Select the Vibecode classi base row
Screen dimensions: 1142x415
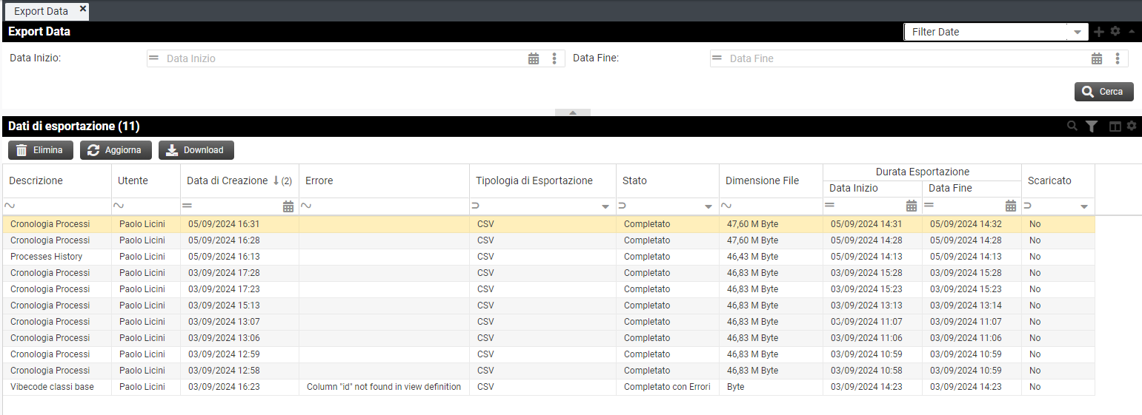click(x=52, y=387)
